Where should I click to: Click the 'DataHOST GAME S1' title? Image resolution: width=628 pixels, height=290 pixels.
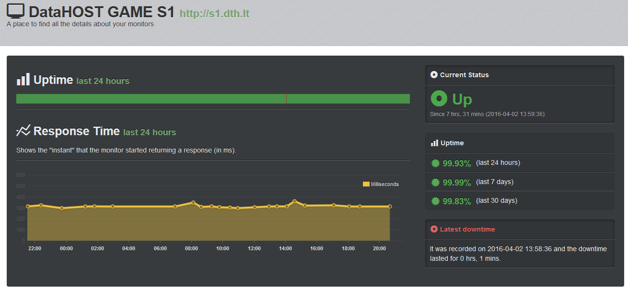point(101,12)
